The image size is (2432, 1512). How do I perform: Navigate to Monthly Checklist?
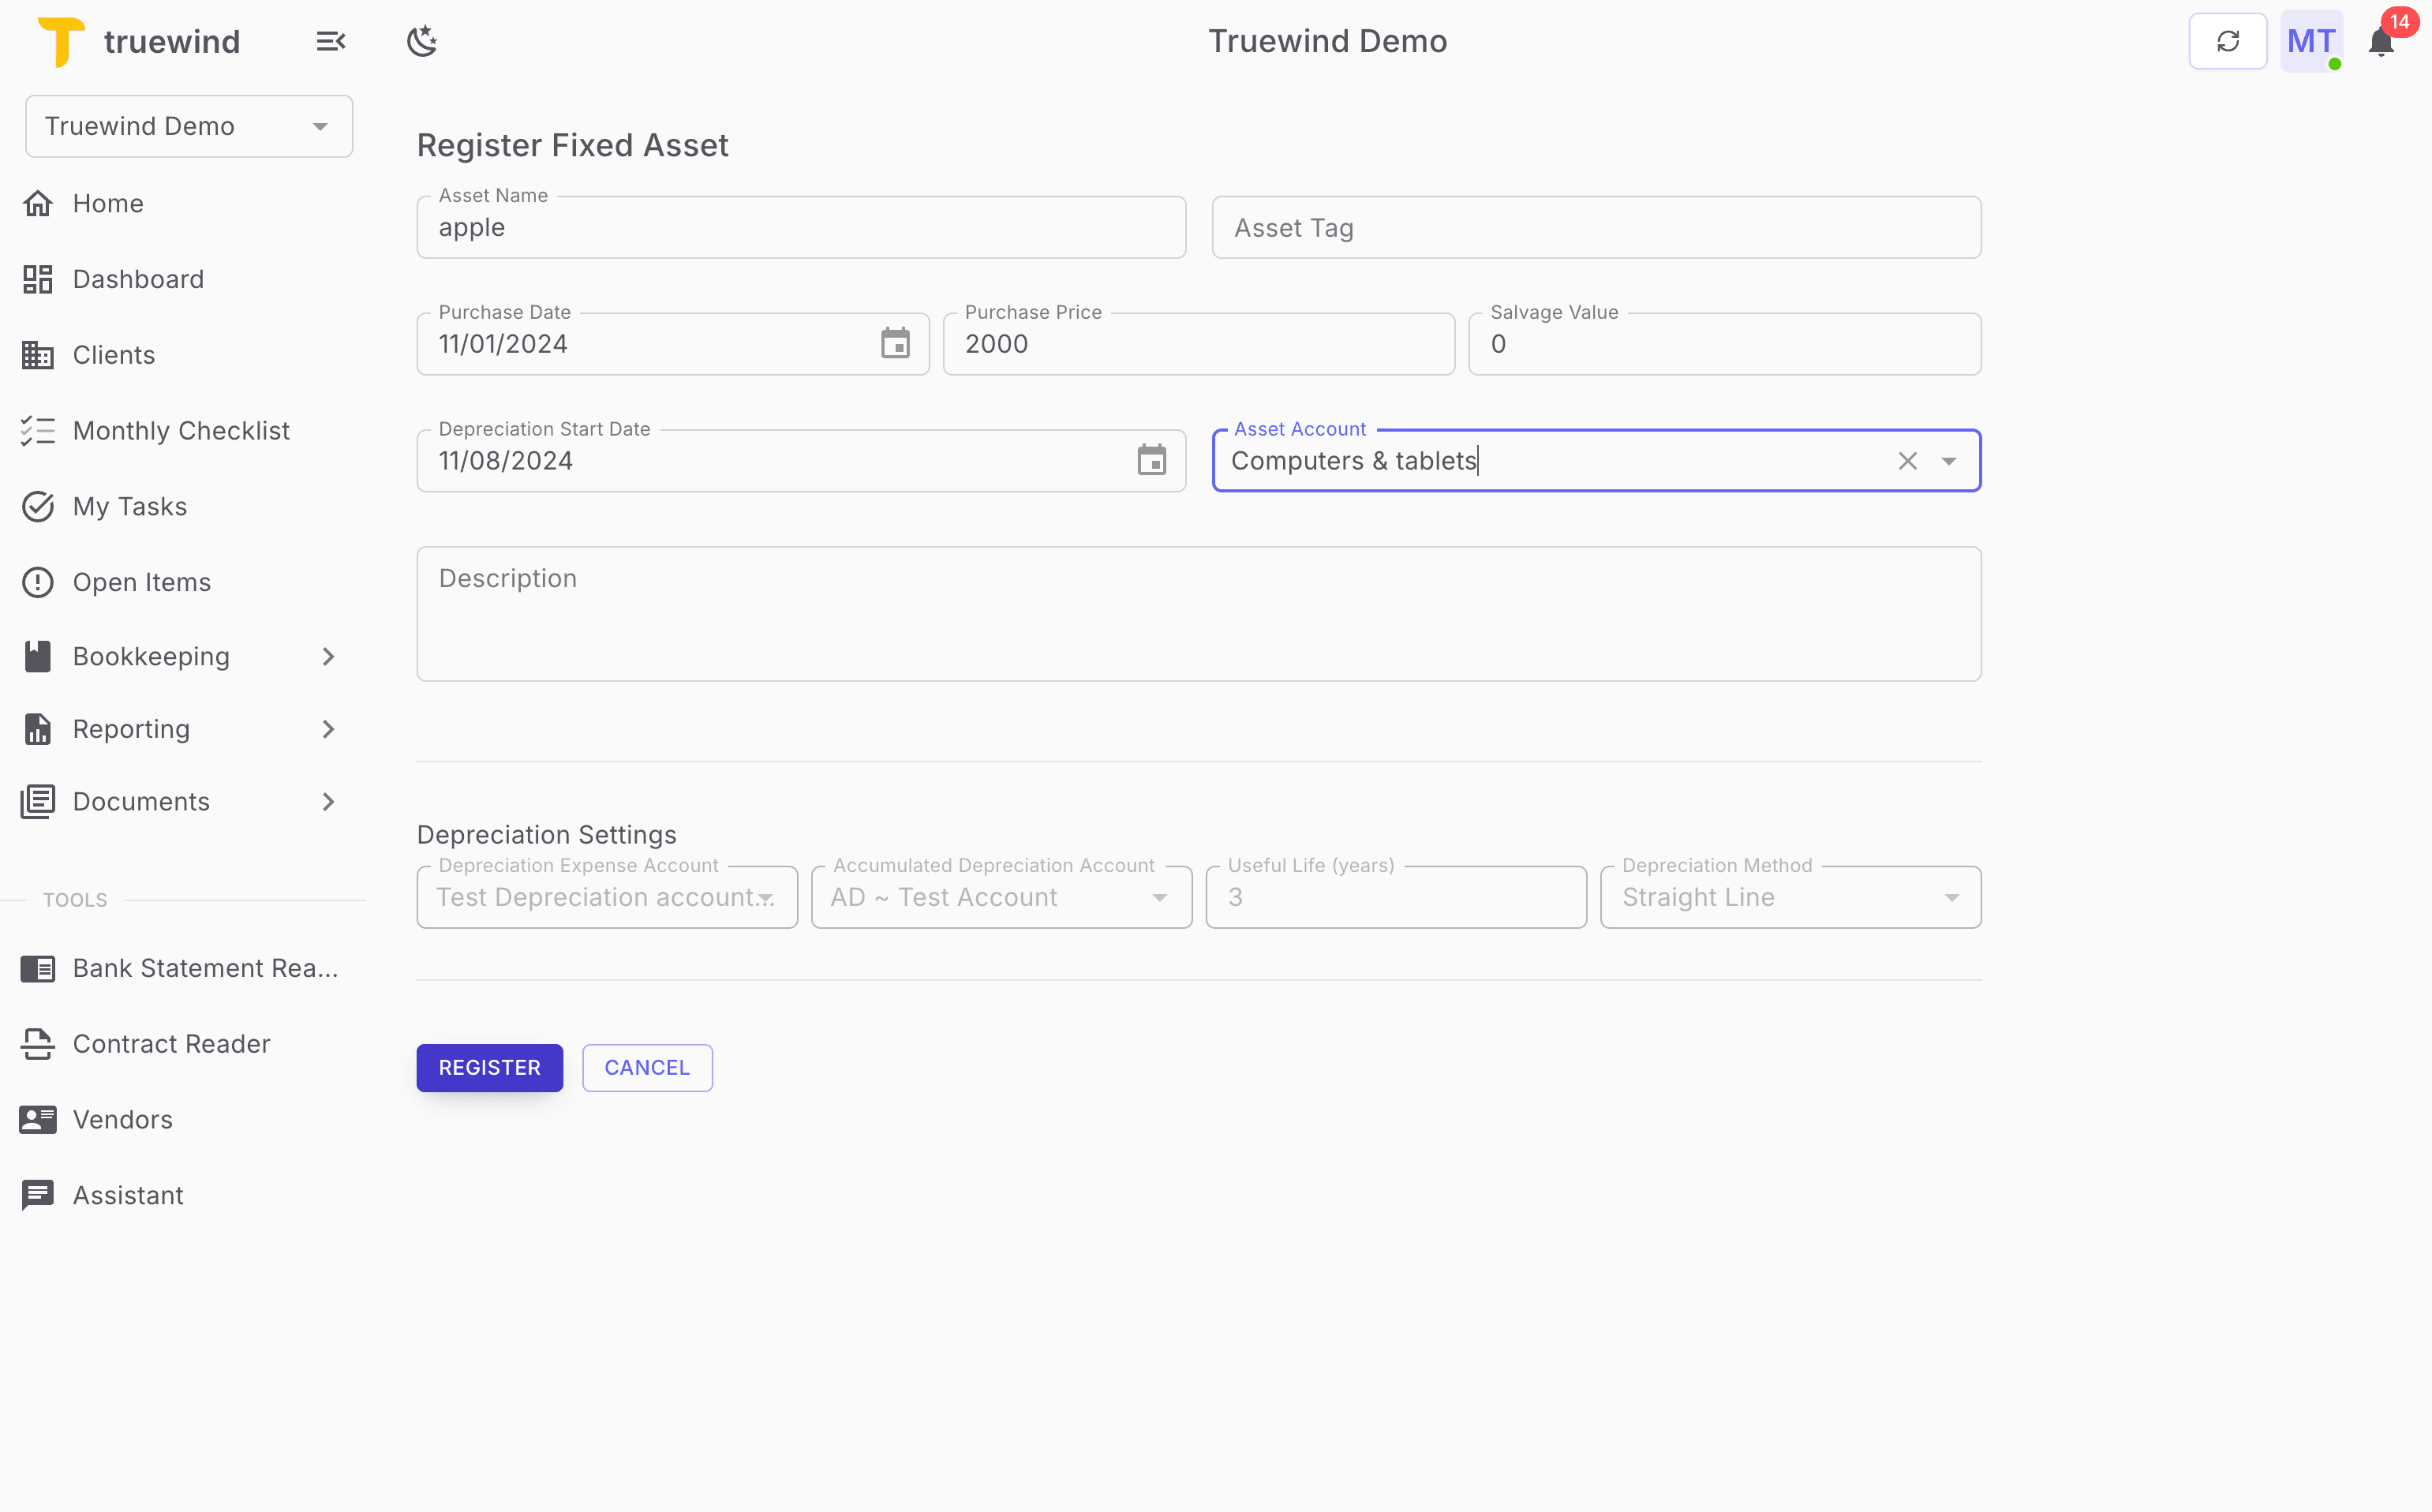[181, 430]
